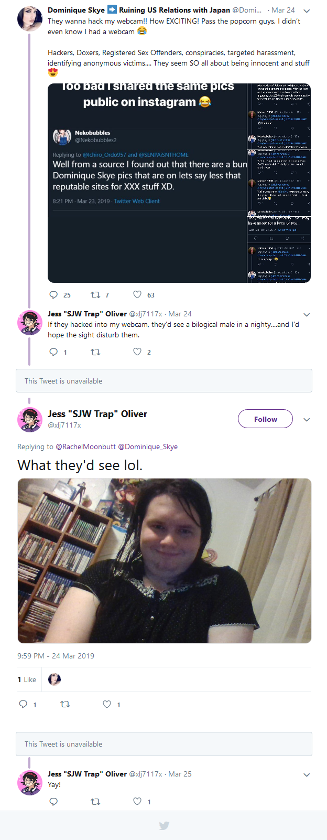The image size is (327, 840).
Task: Reply to the 'Yay!' tweet
Action: pos(53,801)
